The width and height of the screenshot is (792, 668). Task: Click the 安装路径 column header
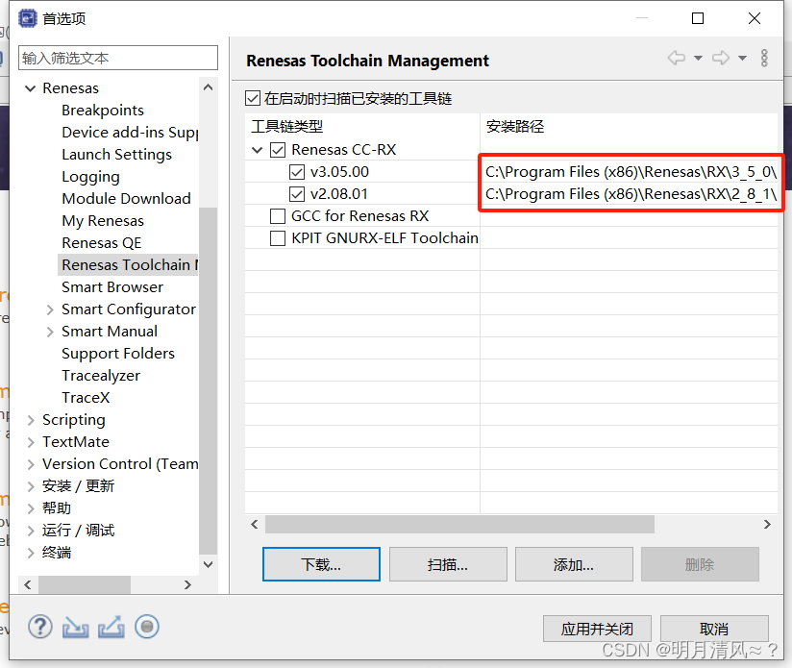pyautogui.click(x=629, y=126)
